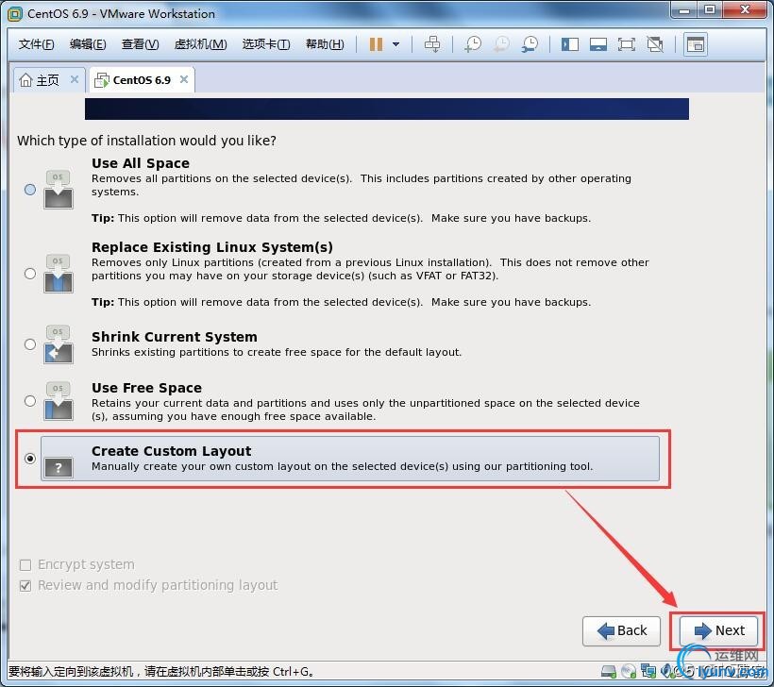Click the Use All Space disk icon
Image resolution: width=774 pixels, height=687 pixels.
pos(59,190)
